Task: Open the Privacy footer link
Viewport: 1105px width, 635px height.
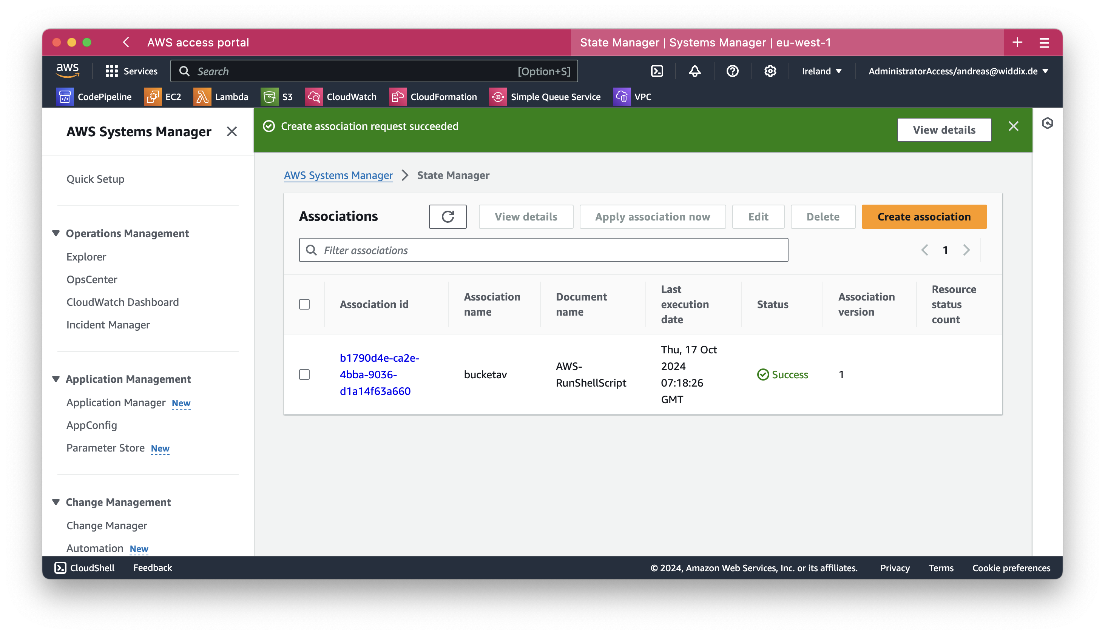Action: coord(895,568)
